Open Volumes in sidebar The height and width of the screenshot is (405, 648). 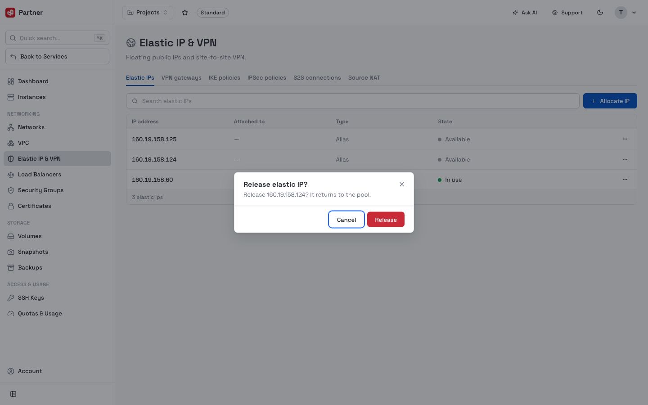[57, 236]
